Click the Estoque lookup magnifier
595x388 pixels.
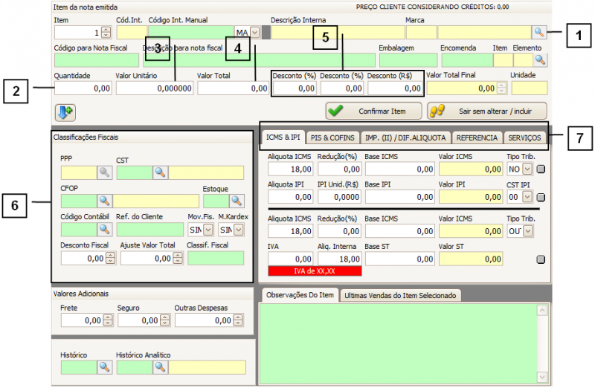(x=237, y=201)
